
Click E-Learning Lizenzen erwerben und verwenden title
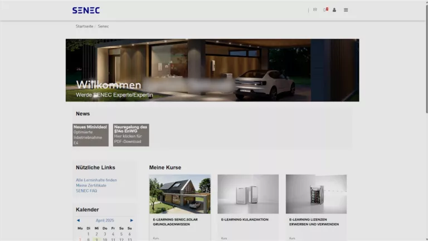pyautogui.click(x=314, y=222)
